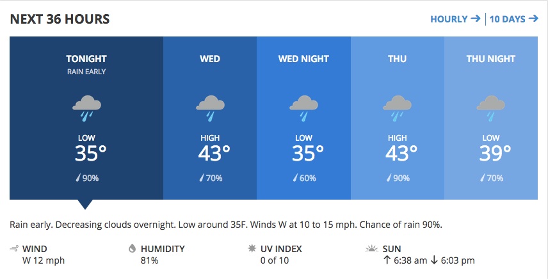This screenshot has height=279, width=548.
Task: Click the arrow next to Hourly
Action: pos(475,19)
